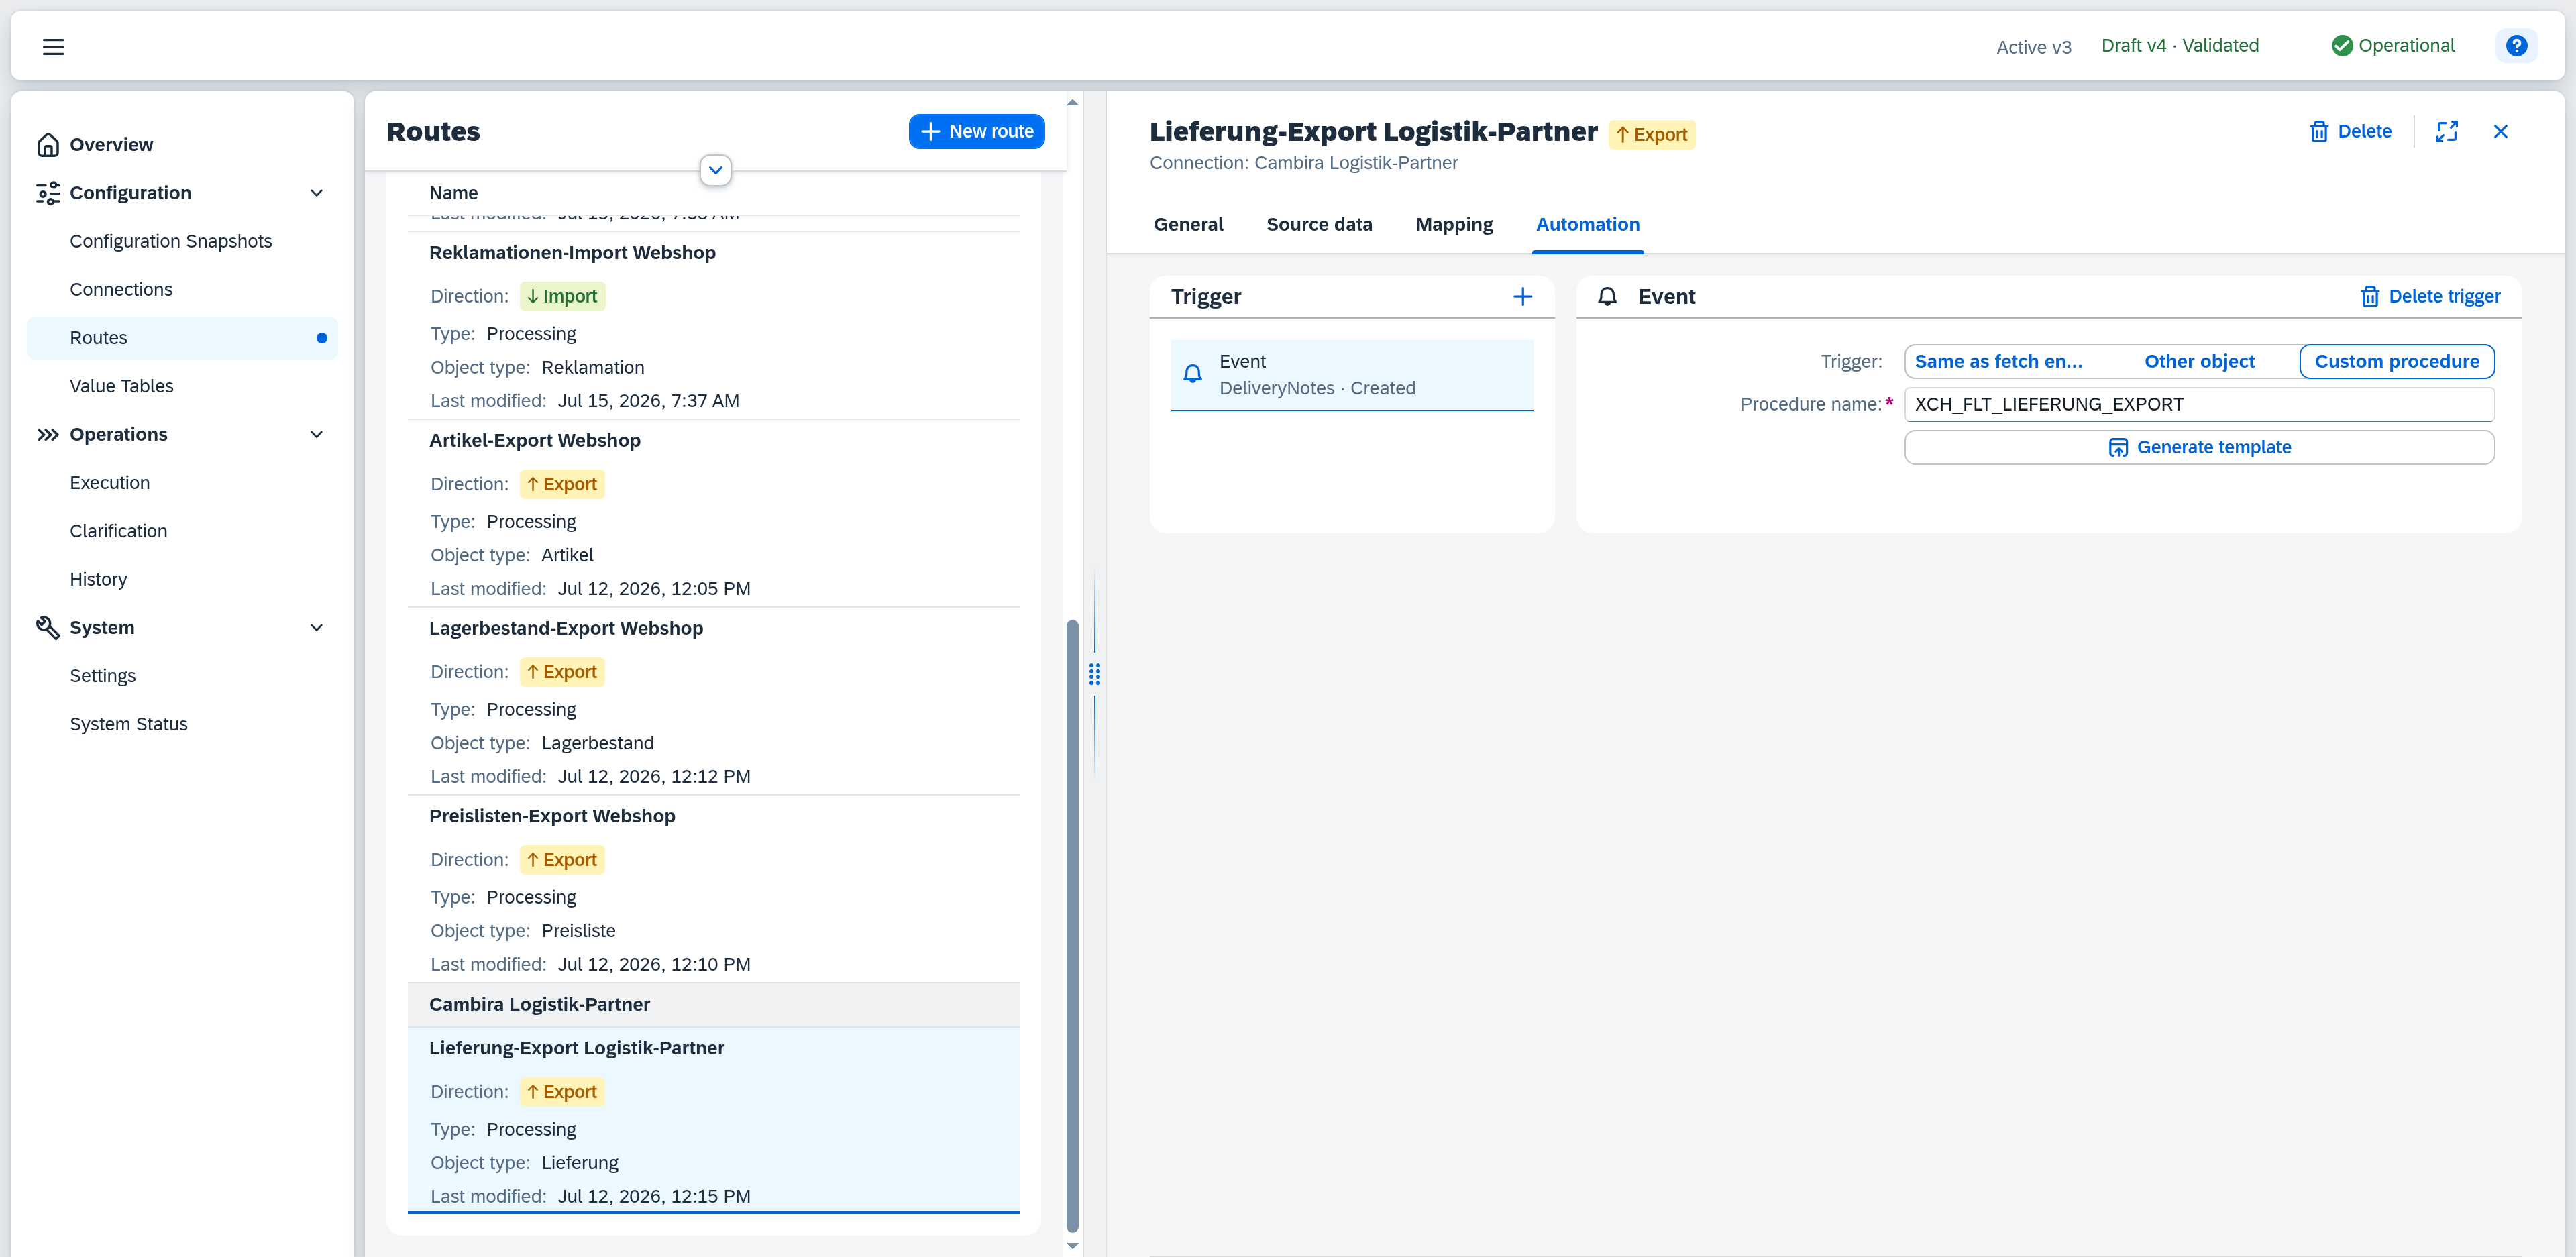Select 'Other object' trigger option
The image size is (2576, 1257).
click(x=2199, y=362)
